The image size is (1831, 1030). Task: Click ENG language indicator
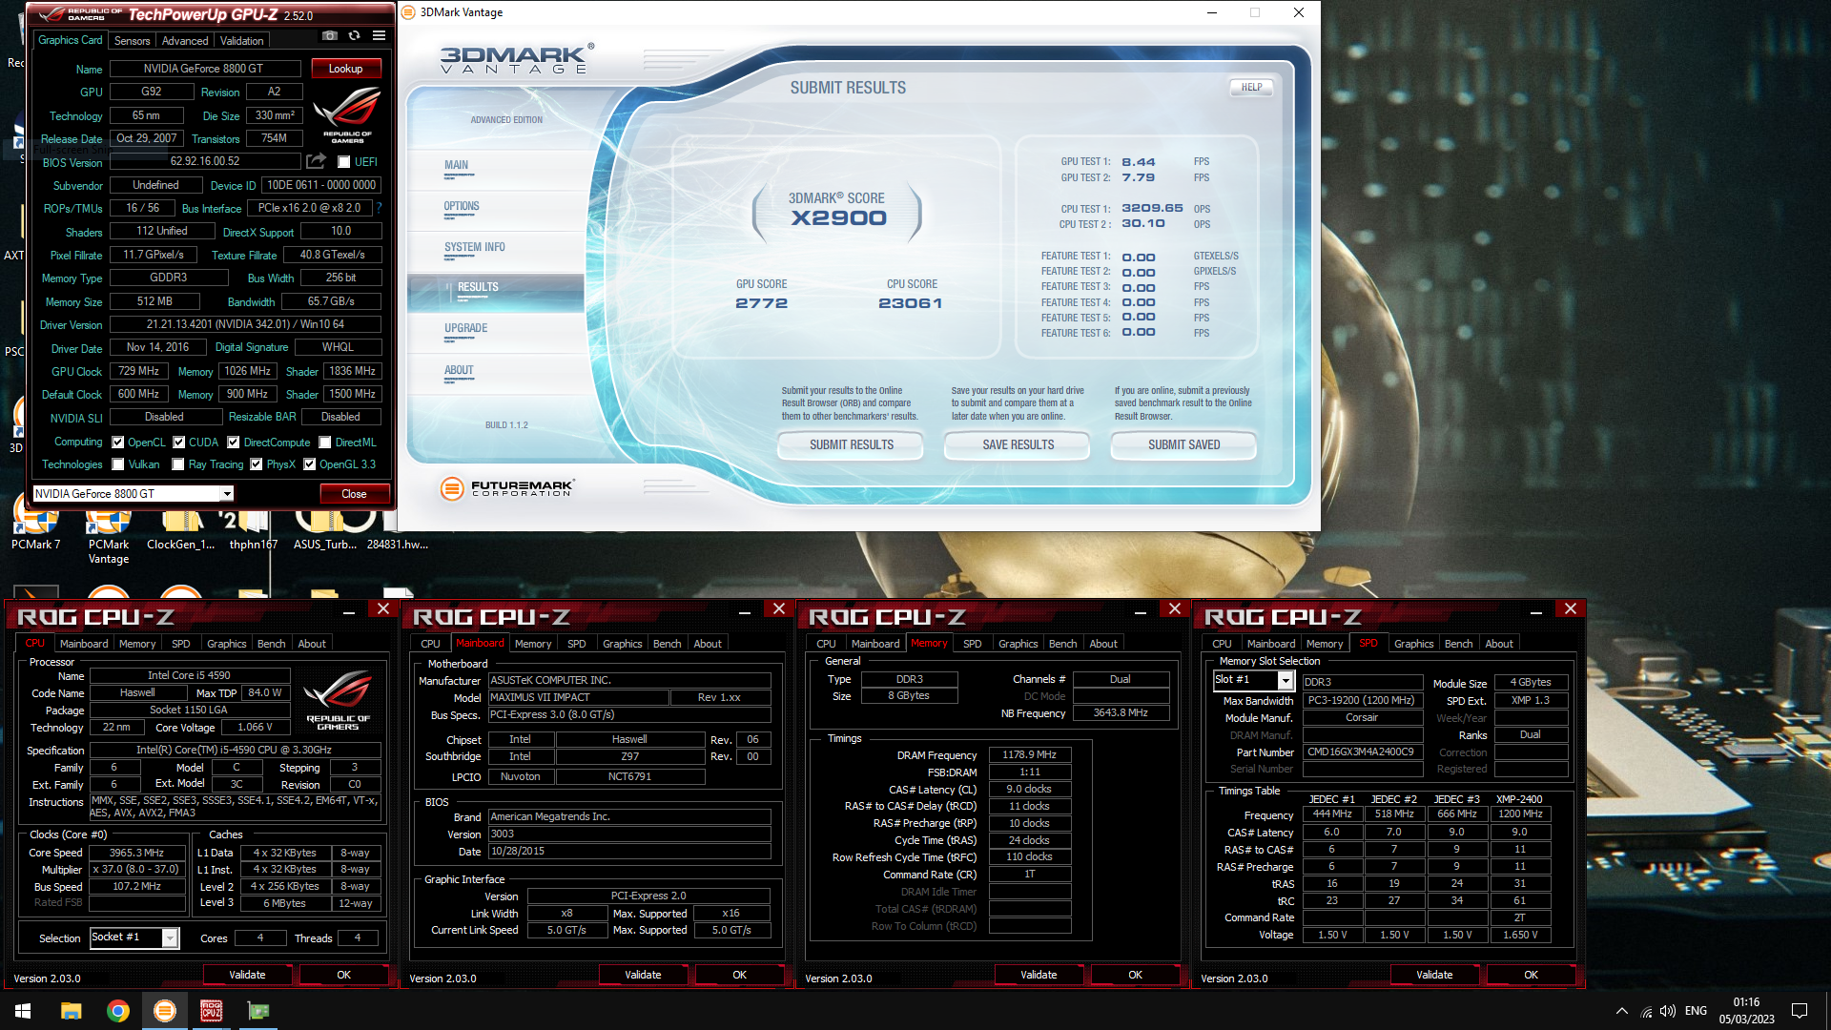pyautogui.click(x=1696, y=1011)
